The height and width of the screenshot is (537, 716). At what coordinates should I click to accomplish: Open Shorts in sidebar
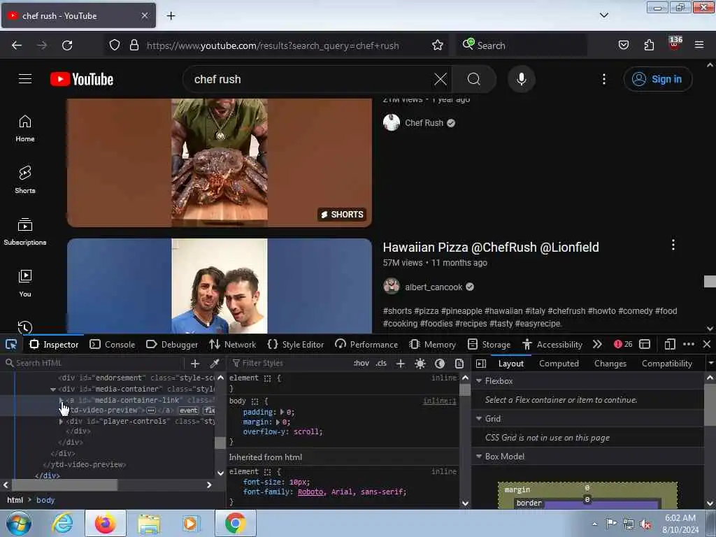25,180
